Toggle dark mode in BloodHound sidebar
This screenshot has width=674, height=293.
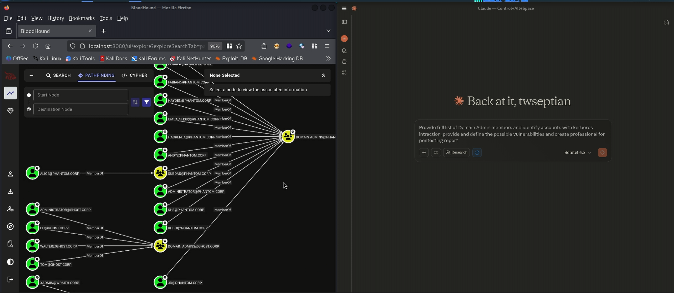11,262
